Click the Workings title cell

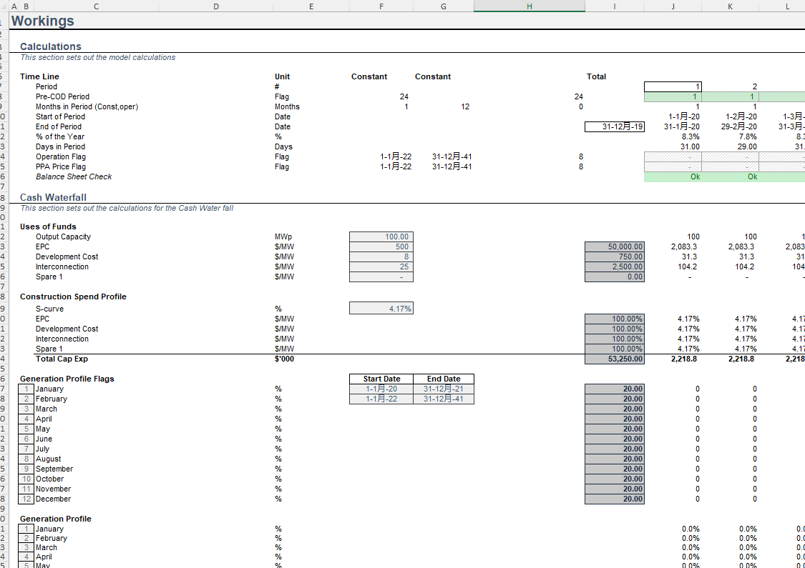coord(43,21)
